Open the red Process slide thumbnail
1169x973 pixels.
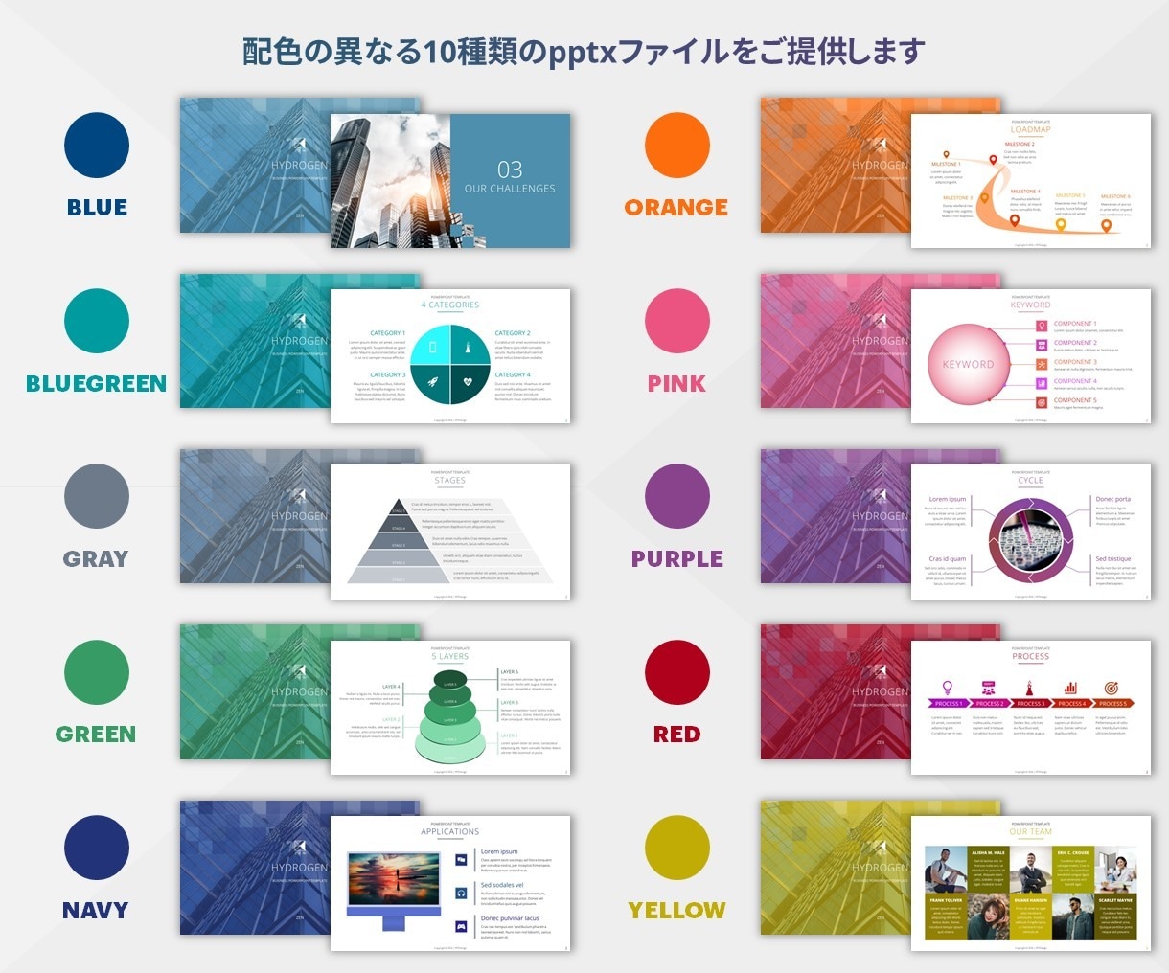1031,708
